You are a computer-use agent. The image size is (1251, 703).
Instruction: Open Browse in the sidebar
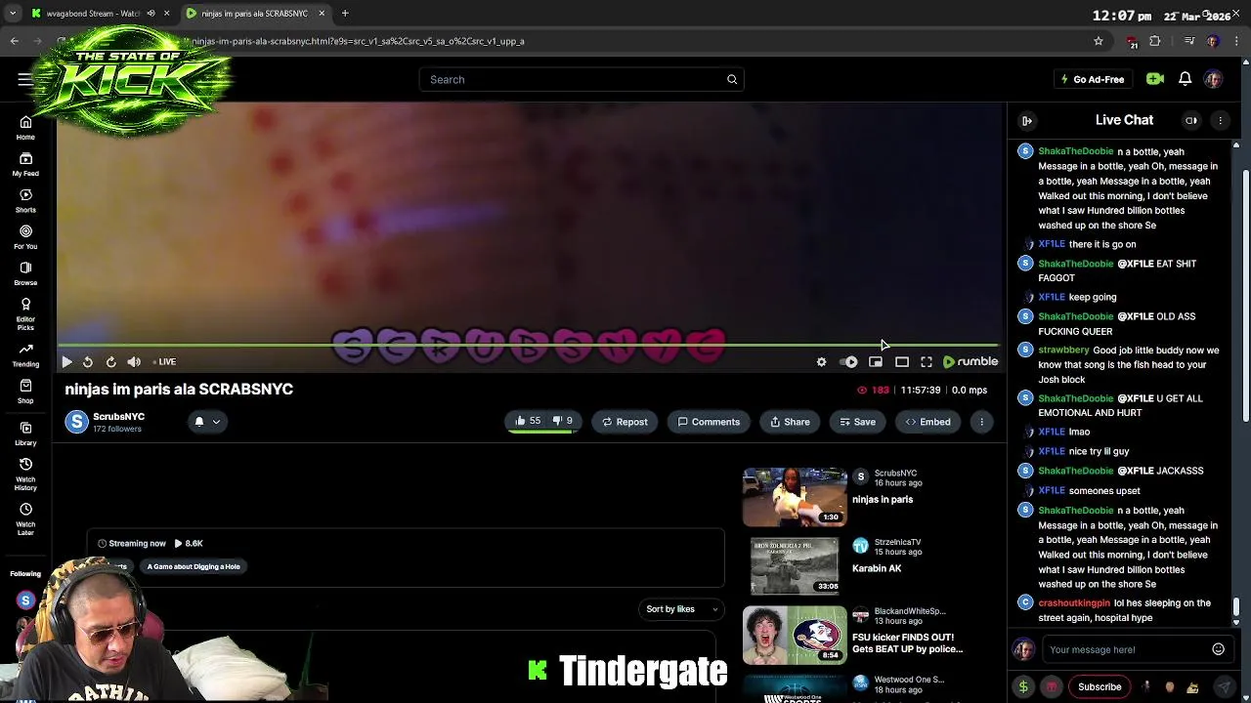click(25, 273)
